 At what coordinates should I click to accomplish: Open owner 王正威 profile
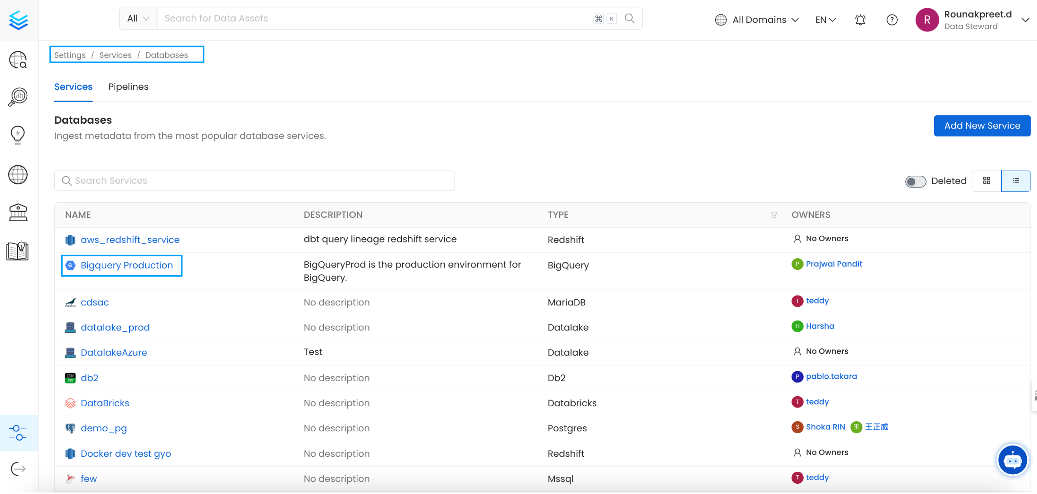876,428
